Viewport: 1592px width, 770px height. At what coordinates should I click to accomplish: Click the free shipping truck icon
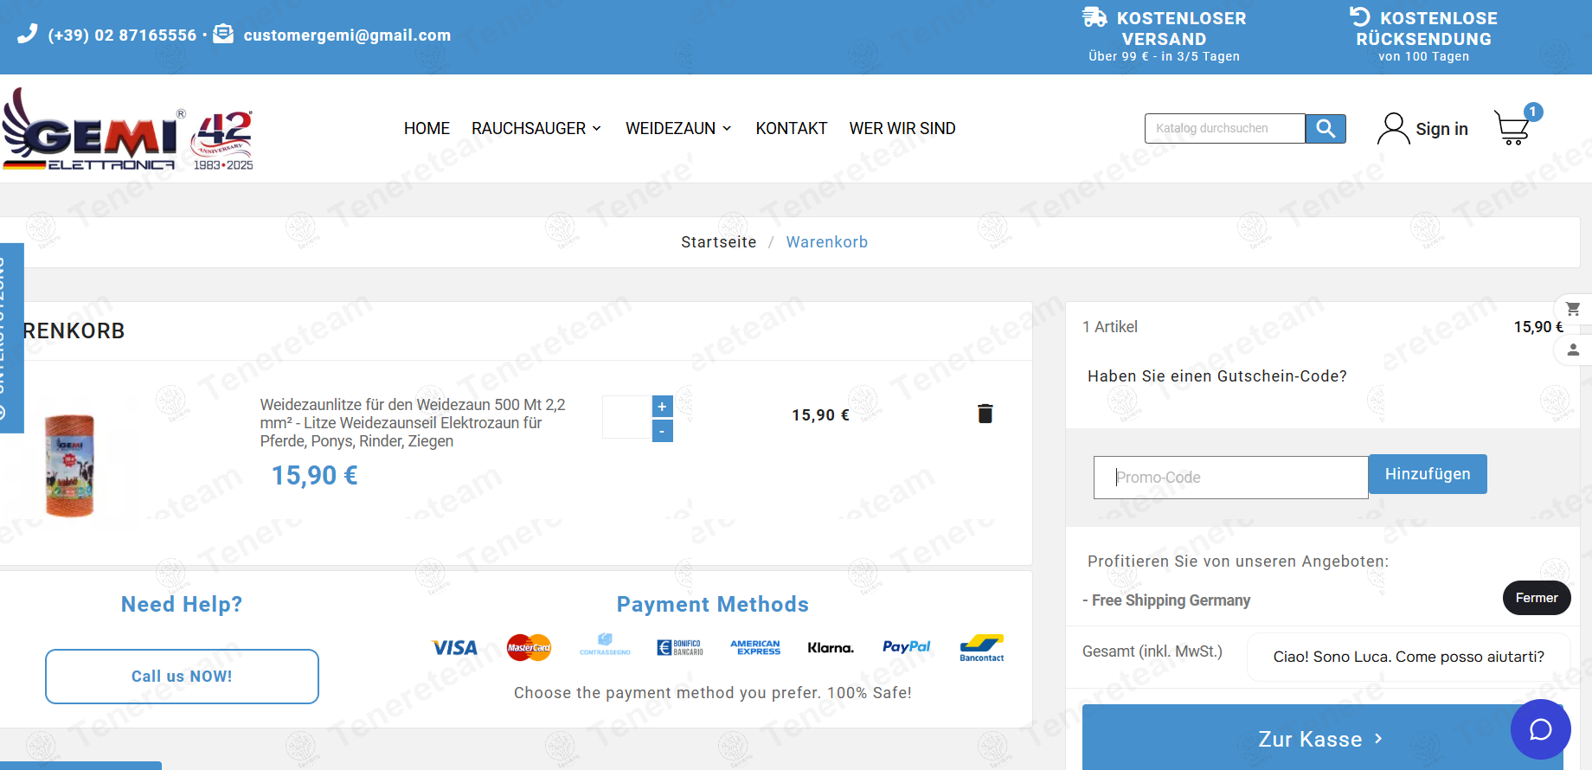pyautogui.click(x=1094, y=16)
